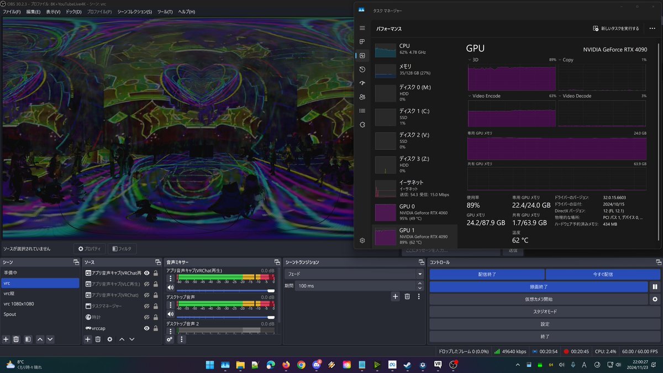Undock the Audio Mixer panel
This screenshot has height=373, width=663.
277,262
